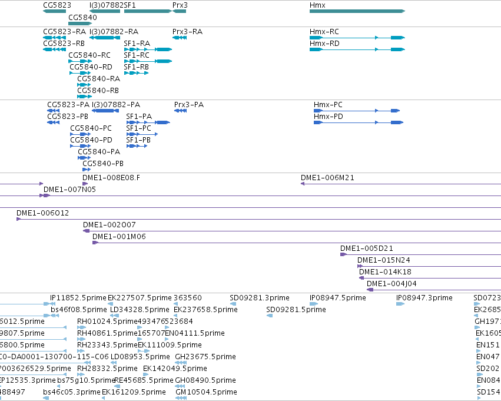Click the LD34328.5prime EST label
501x401 pixels.
coord(140,310)
